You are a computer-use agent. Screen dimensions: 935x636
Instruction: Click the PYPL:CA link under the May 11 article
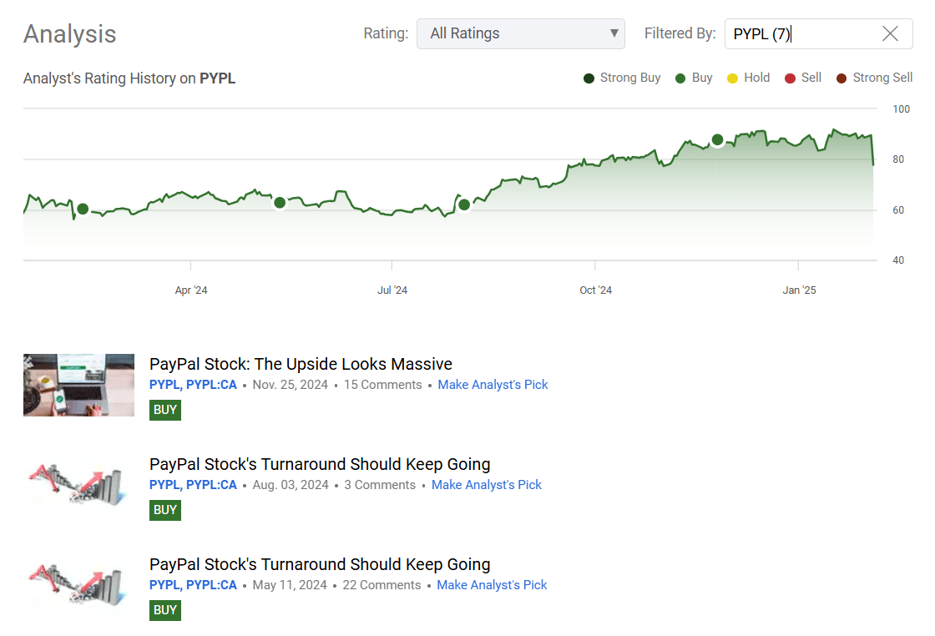[215, 585]
